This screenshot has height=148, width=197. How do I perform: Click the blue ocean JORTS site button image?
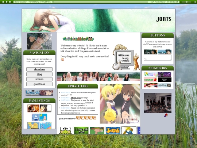(x=165, y=52)
